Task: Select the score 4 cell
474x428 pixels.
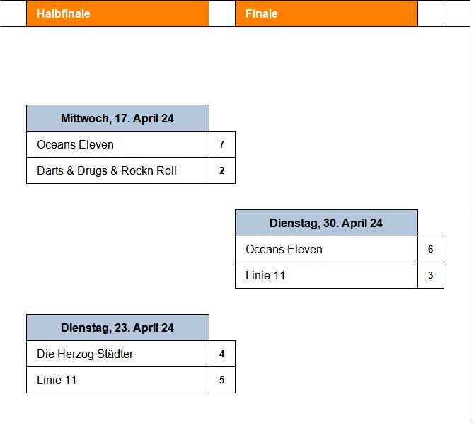Action: (x=222, y=354)
